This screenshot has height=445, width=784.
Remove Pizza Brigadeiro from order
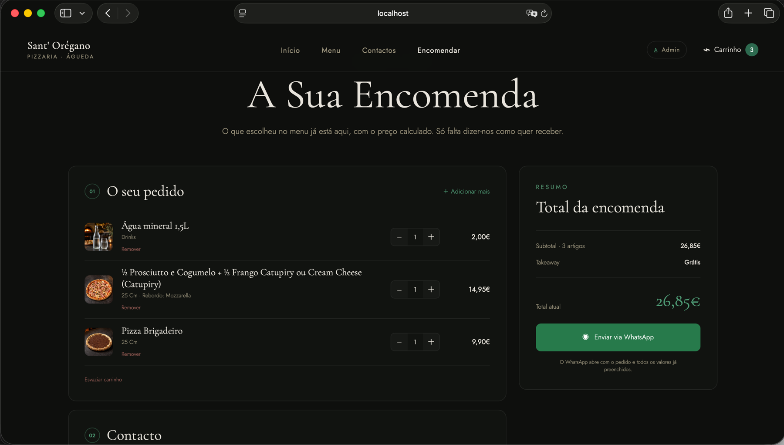pos(131,354)
